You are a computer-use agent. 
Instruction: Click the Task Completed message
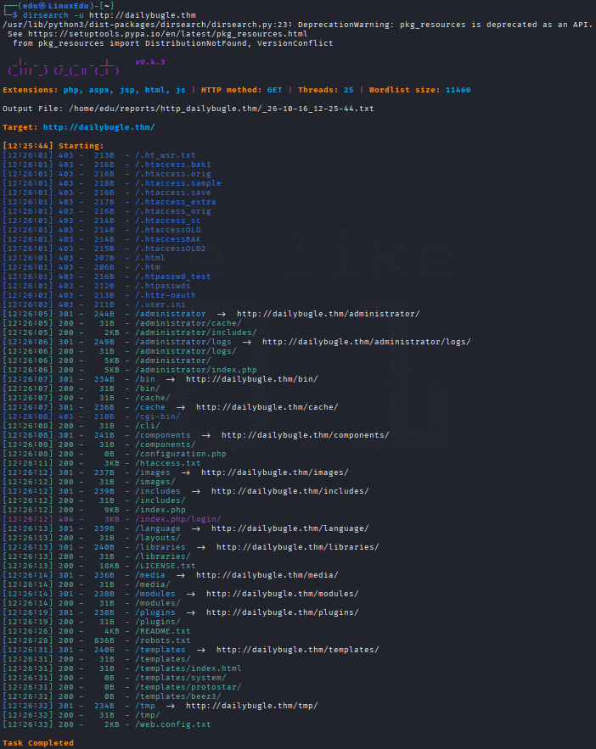click(38, 743)
